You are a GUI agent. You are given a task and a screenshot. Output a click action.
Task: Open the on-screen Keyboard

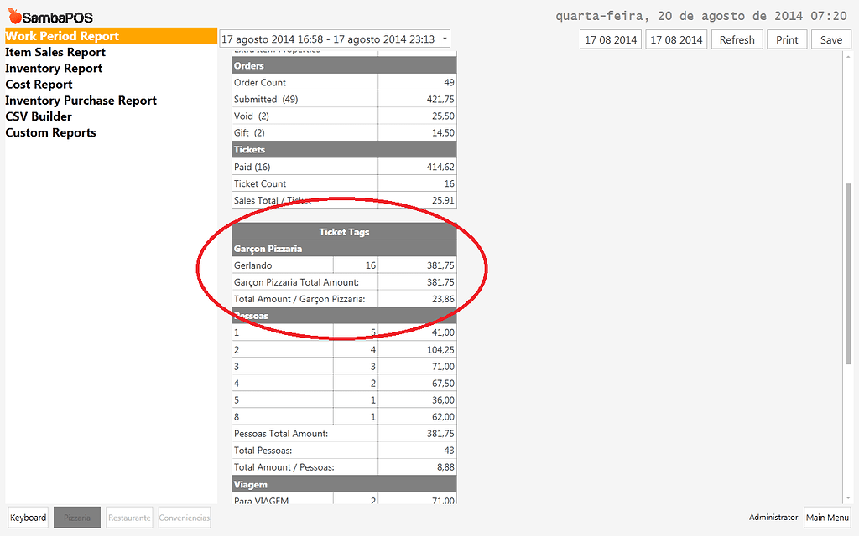point(28,517)
